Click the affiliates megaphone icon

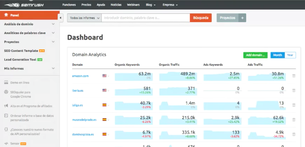(6, 106)
